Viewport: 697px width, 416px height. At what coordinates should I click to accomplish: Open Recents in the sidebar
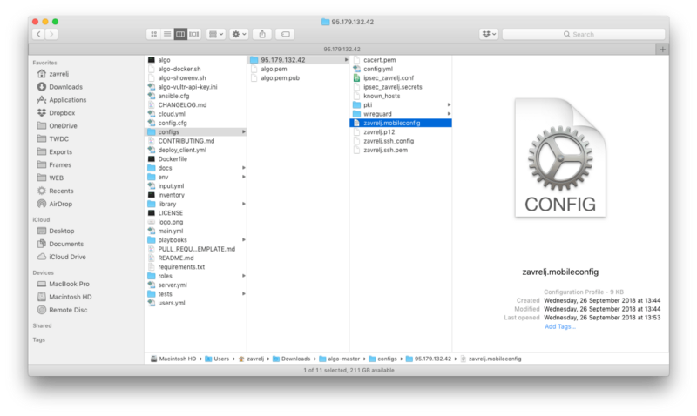pos(61,191)
